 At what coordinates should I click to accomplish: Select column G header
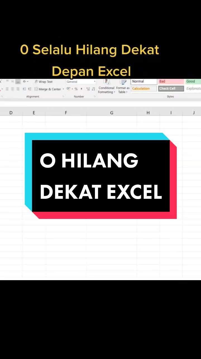click(x=112, y=113)
